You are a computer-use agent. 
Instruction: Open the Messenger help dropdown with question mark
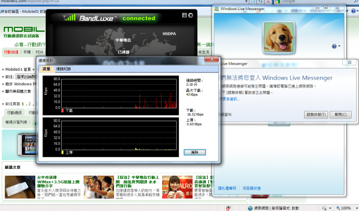coord(336,46)
